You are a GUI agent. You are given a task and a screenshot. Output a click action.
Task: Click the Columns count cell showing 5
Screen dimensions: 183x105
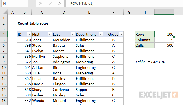[164, 40]
